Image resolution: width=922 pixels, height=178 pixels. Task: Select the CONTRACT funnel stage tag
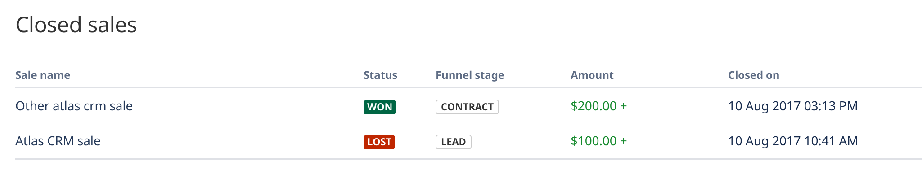(x=467, y=107)
